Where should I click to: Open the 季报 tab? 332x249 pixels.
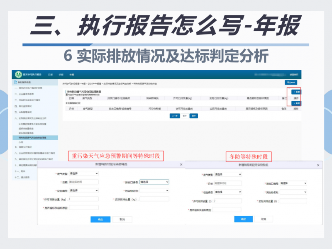[61, 75]
